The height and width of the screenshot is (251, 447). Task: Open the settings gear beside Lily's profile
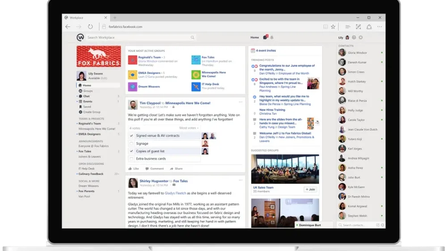pos(361,38)
